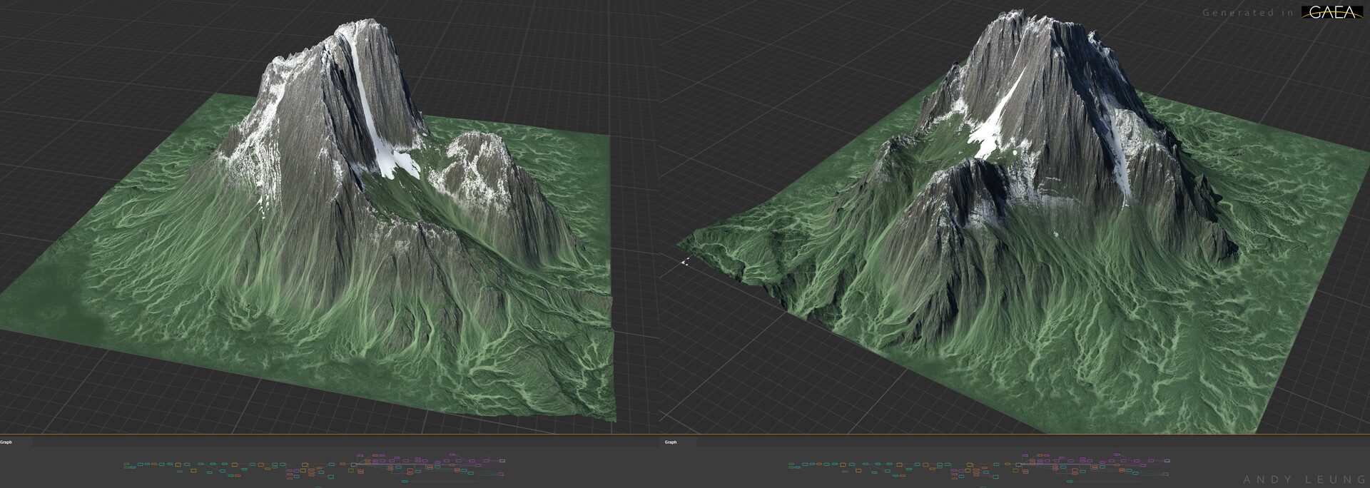Image resolution: width=1370 pixels, height=488 pixels.
Task: Select the lowest isolated teal node, left graph
Action: tap(405, 481)
